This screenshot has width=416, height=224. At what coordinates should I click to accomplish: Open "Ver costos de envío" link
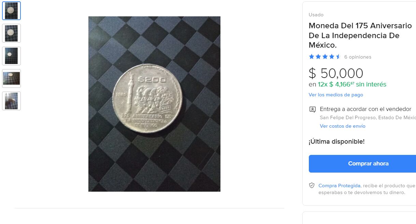(343, 126)
